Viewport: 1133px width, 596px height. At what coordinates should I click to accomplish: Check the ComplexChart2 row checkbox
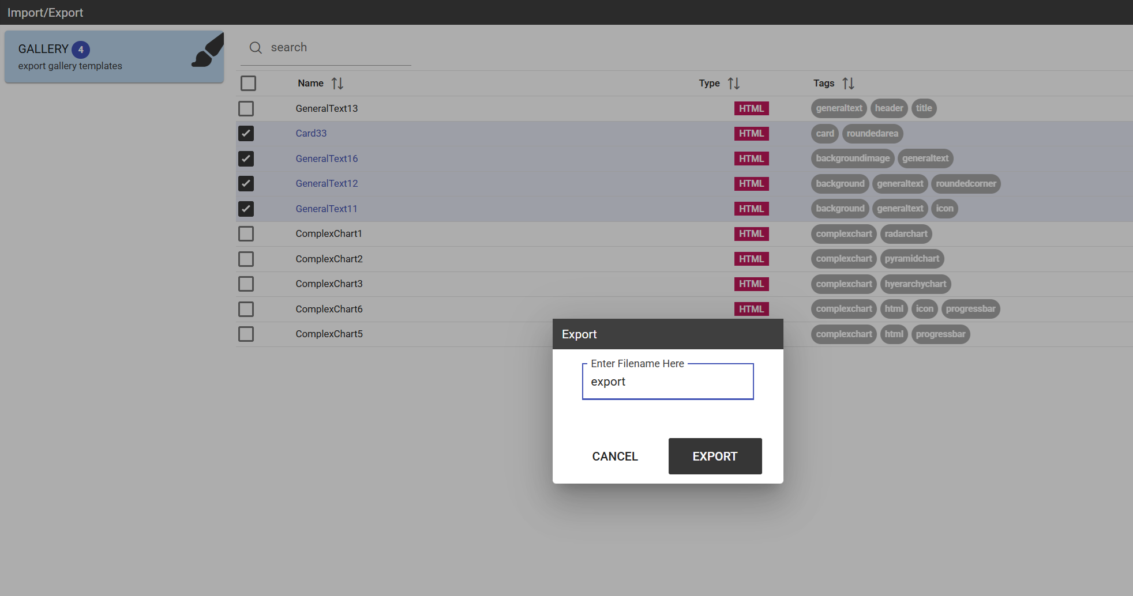[246, 259]
